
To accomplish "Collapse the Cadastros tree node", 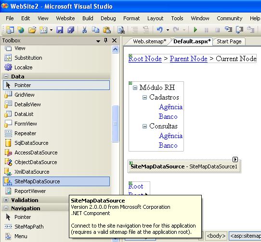I will (144, 97).
